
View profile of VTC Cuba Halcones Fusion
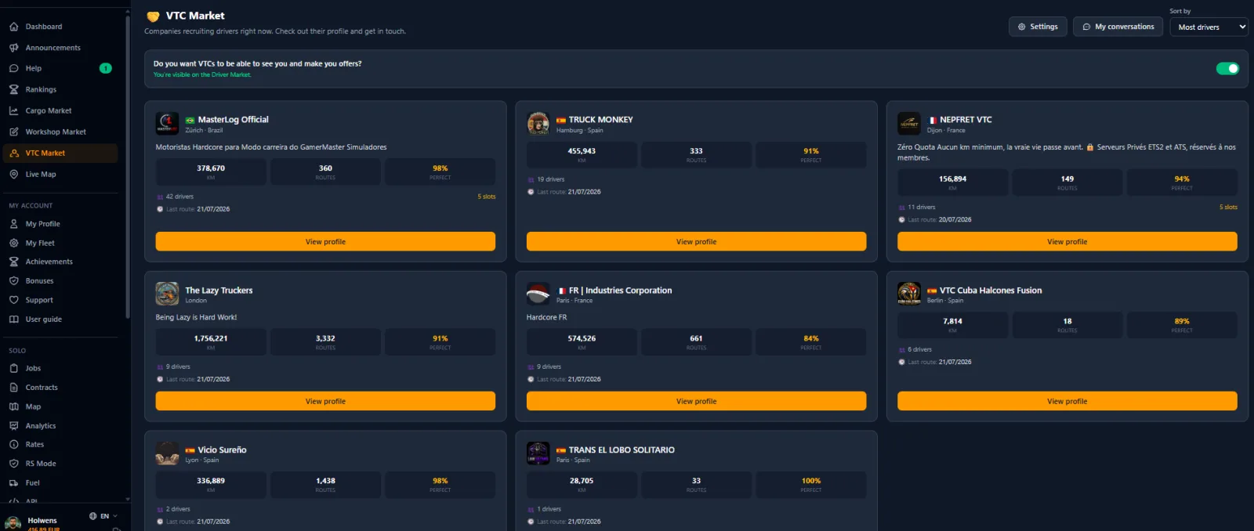(1067, 401)
